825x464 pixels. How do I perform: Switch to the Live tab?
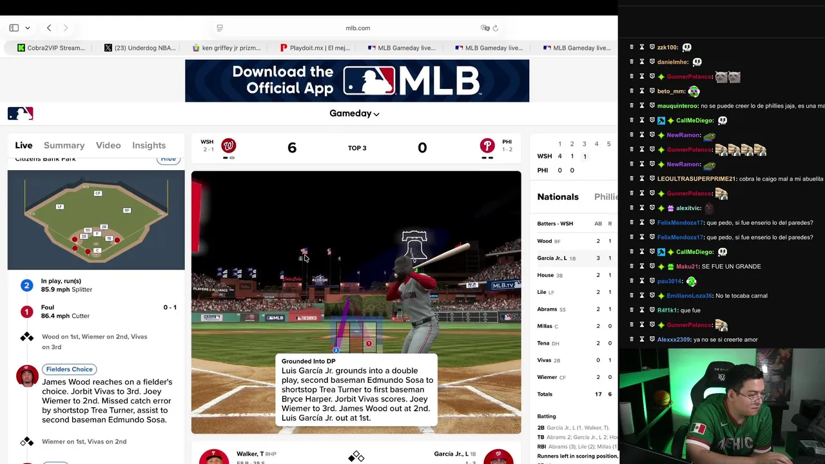click(x=24, y=145)
